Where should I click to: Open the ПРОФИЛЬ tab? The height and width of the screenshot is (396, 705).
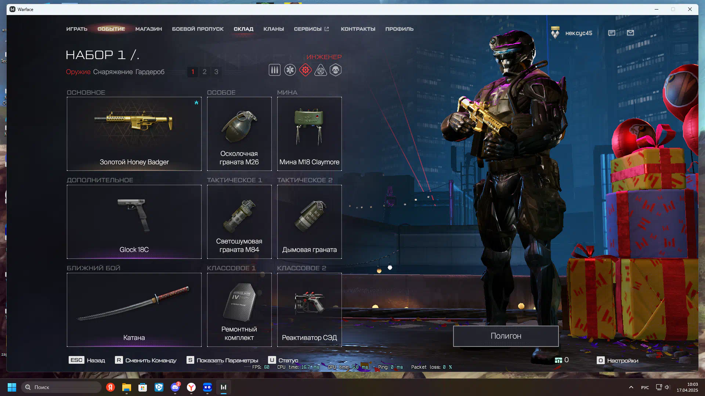pyautogui.click(x=399, y=29)
